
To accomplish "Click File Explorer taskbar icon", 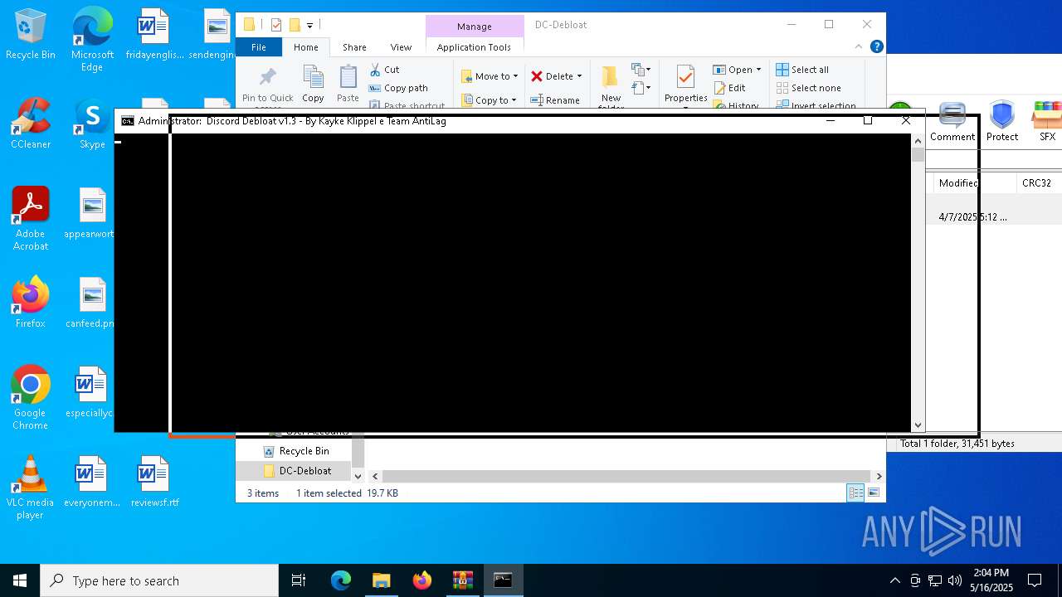I will [x=381, y=580].
